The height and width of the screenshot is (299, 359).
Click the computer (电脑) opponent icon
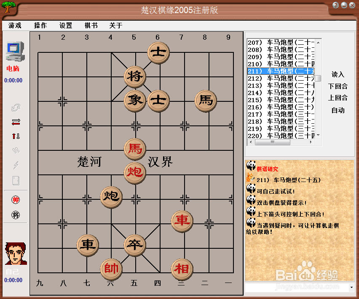15,52
